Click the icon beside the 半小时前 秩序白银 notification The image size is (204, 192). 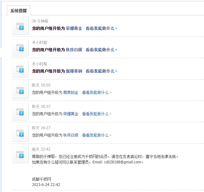click(20, 48)
